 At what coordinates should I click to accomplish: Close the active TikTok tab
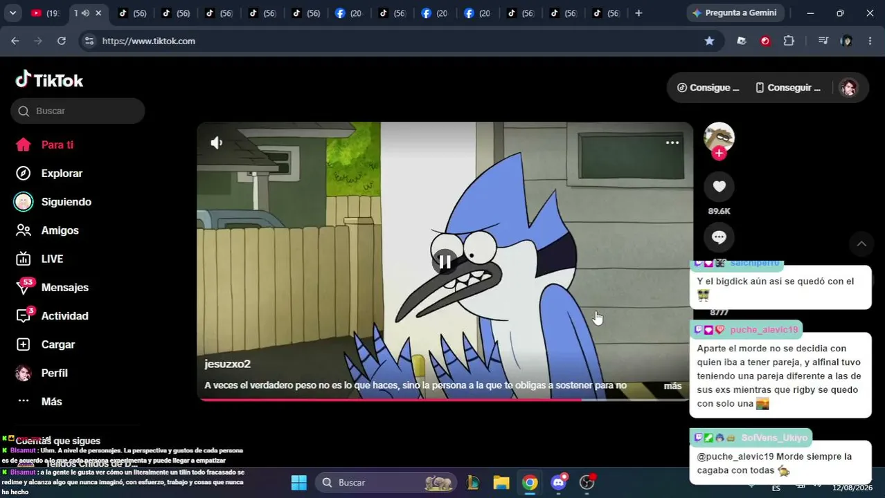pos(98,13)
